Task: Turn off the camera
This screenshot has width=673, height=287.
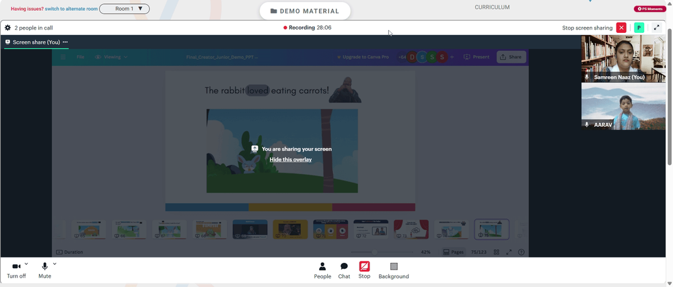Action: pyautogui.click(x=16, y=270)
